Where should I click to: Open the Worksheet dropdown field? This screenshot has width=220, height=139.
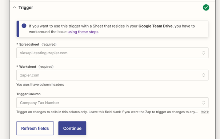point(112,75)
